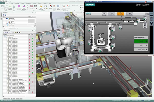Click the Operation Tree vertical side tab

tap(1, 16)
